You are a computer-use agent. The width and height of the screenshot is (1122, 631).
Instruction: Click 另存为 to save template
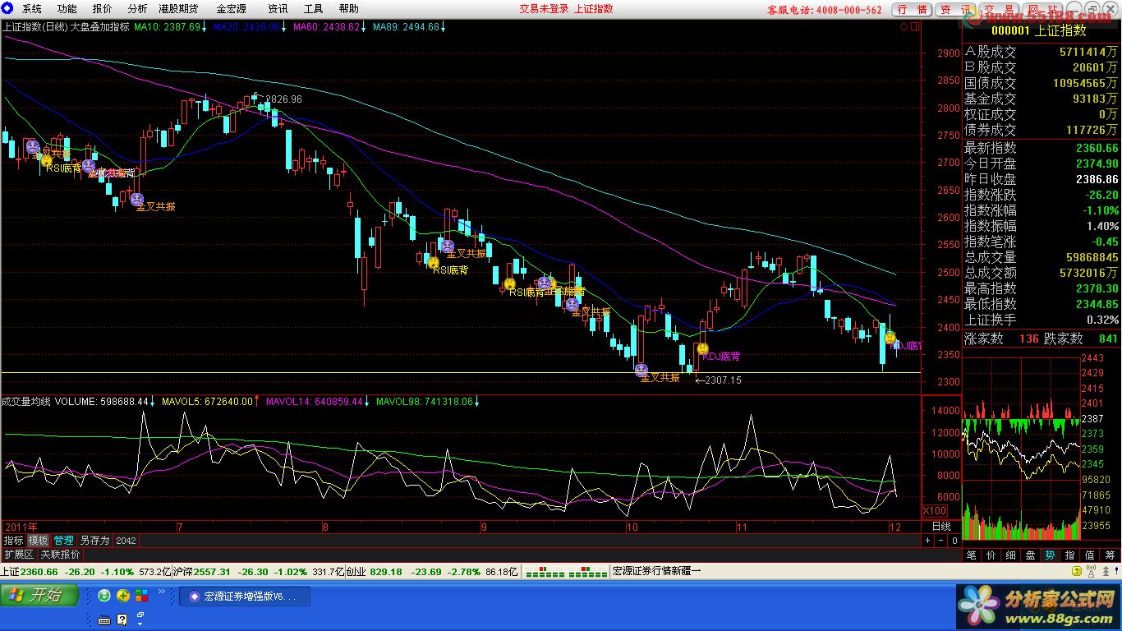[x=94, y=541]
